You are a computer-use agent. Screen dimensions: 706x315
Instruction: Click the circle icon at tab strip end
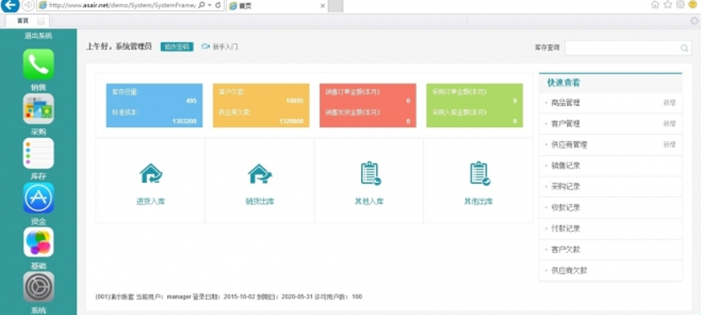point(694,21)
